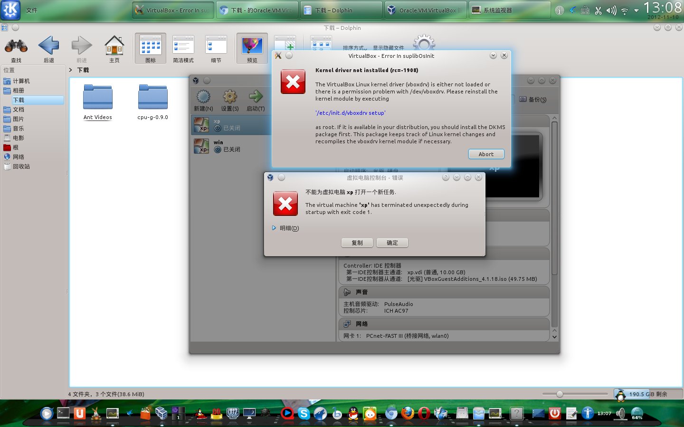Select the win virtual machine in the list
The width and height of the screenshot is (684, 427).
click(232, 146)
